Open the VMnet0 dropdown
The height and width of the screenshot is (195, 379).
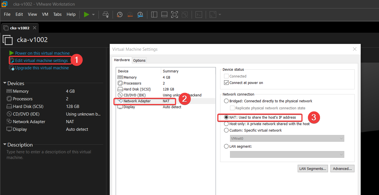(287, 139)
